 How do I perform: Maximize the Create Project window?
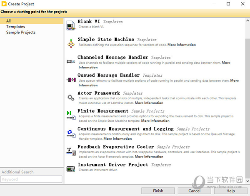[x=228, y=4]
